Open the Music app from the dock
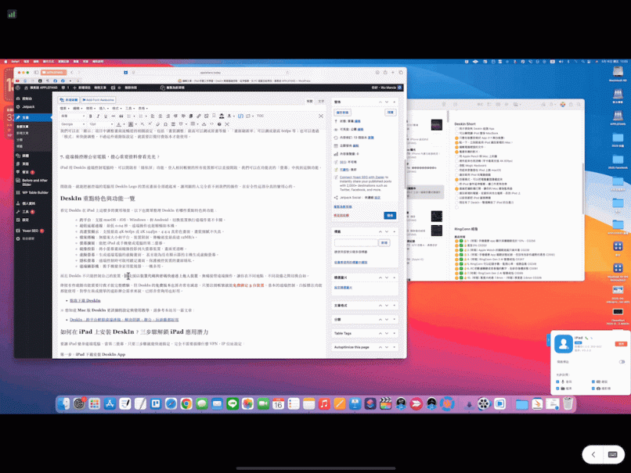 pos(324,403)
